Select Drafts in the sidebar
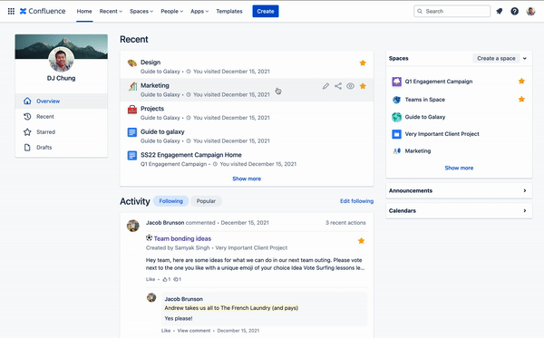The width and height of the screenshot is (544, 338). click(61, 148)
